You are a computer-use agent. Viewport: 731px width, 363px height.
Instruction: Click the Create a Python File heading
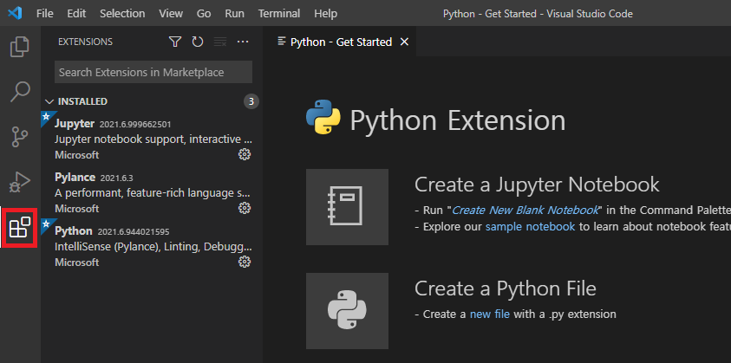point(506,288)
